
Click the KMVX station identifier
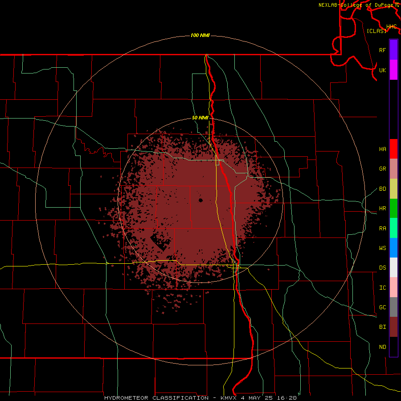point(229,398)
